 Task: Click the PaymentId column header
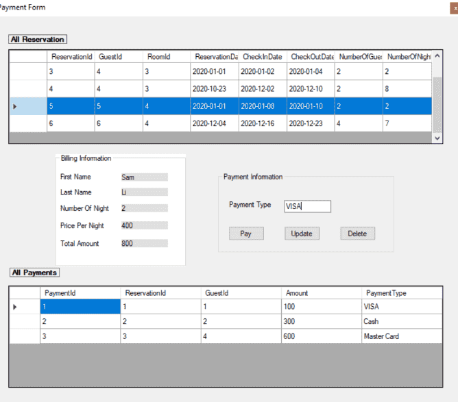coord(80,293)
